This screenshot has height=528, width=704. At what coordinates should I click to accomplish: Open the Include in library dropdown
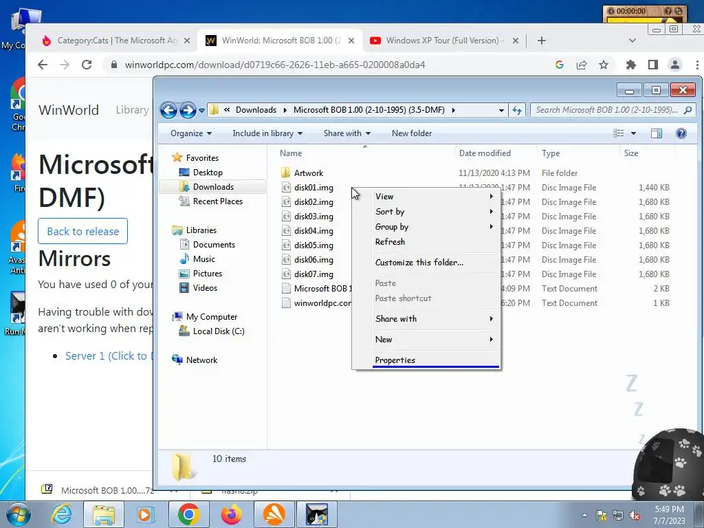(267, 133)
